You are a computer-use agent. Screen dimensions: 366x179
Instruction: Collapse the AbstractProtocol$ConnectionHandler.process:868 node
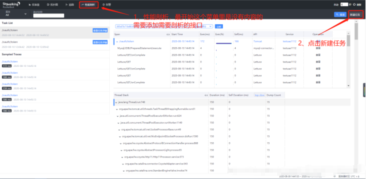121,143
